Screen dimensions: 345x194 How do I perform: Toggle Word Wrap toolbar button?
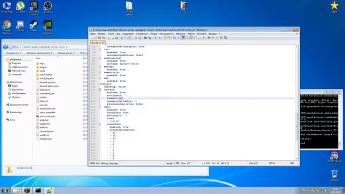pyautogui.click(x=174, y=38)
